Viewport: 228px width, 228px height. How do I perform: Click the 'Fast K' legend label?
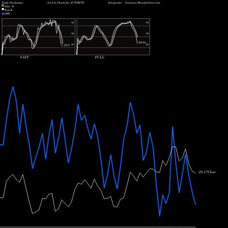tap(9, 10)
